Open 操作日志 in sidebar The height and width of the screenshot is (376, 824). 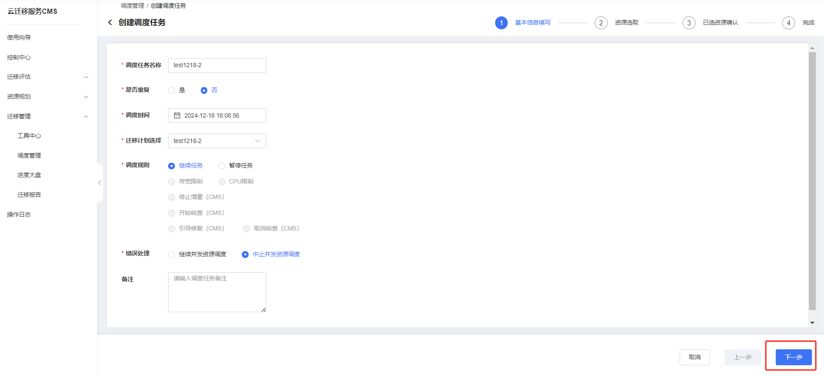(19, 214)
